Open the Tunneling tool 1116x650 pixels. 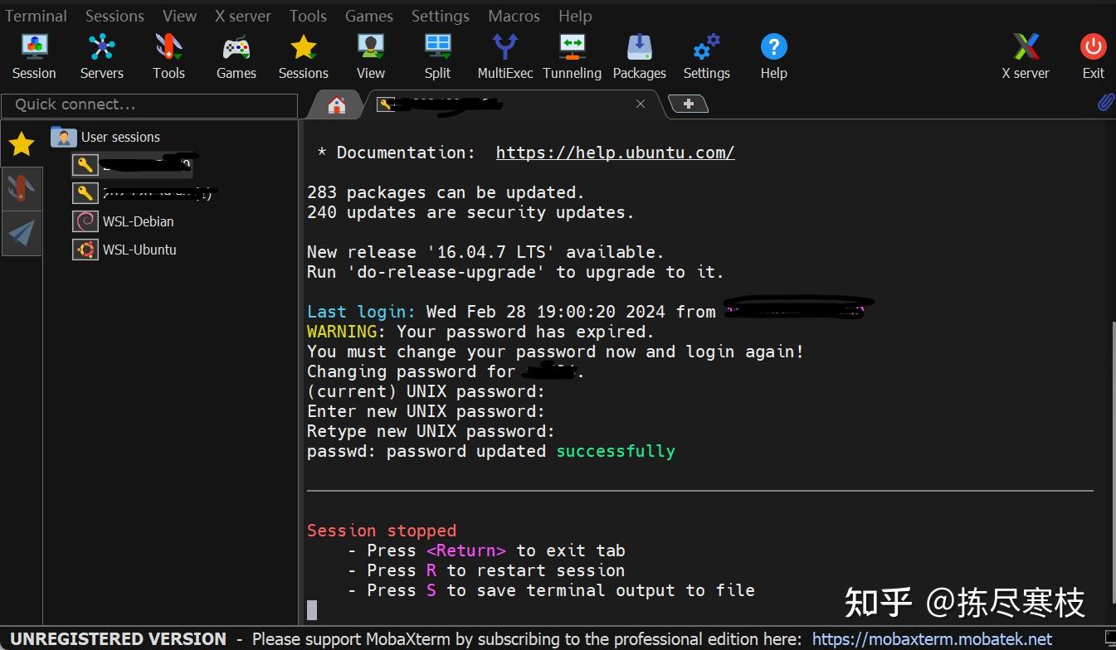point(572,50)
